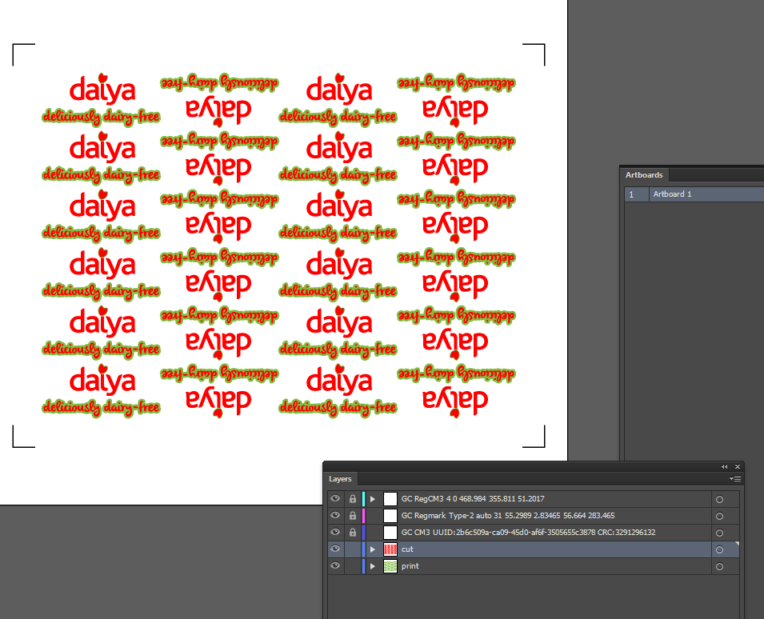This screenshot has width=764, height=619.
Task: Hide the GC CM3 UUID layer eye icon
Action: [335, 533]
